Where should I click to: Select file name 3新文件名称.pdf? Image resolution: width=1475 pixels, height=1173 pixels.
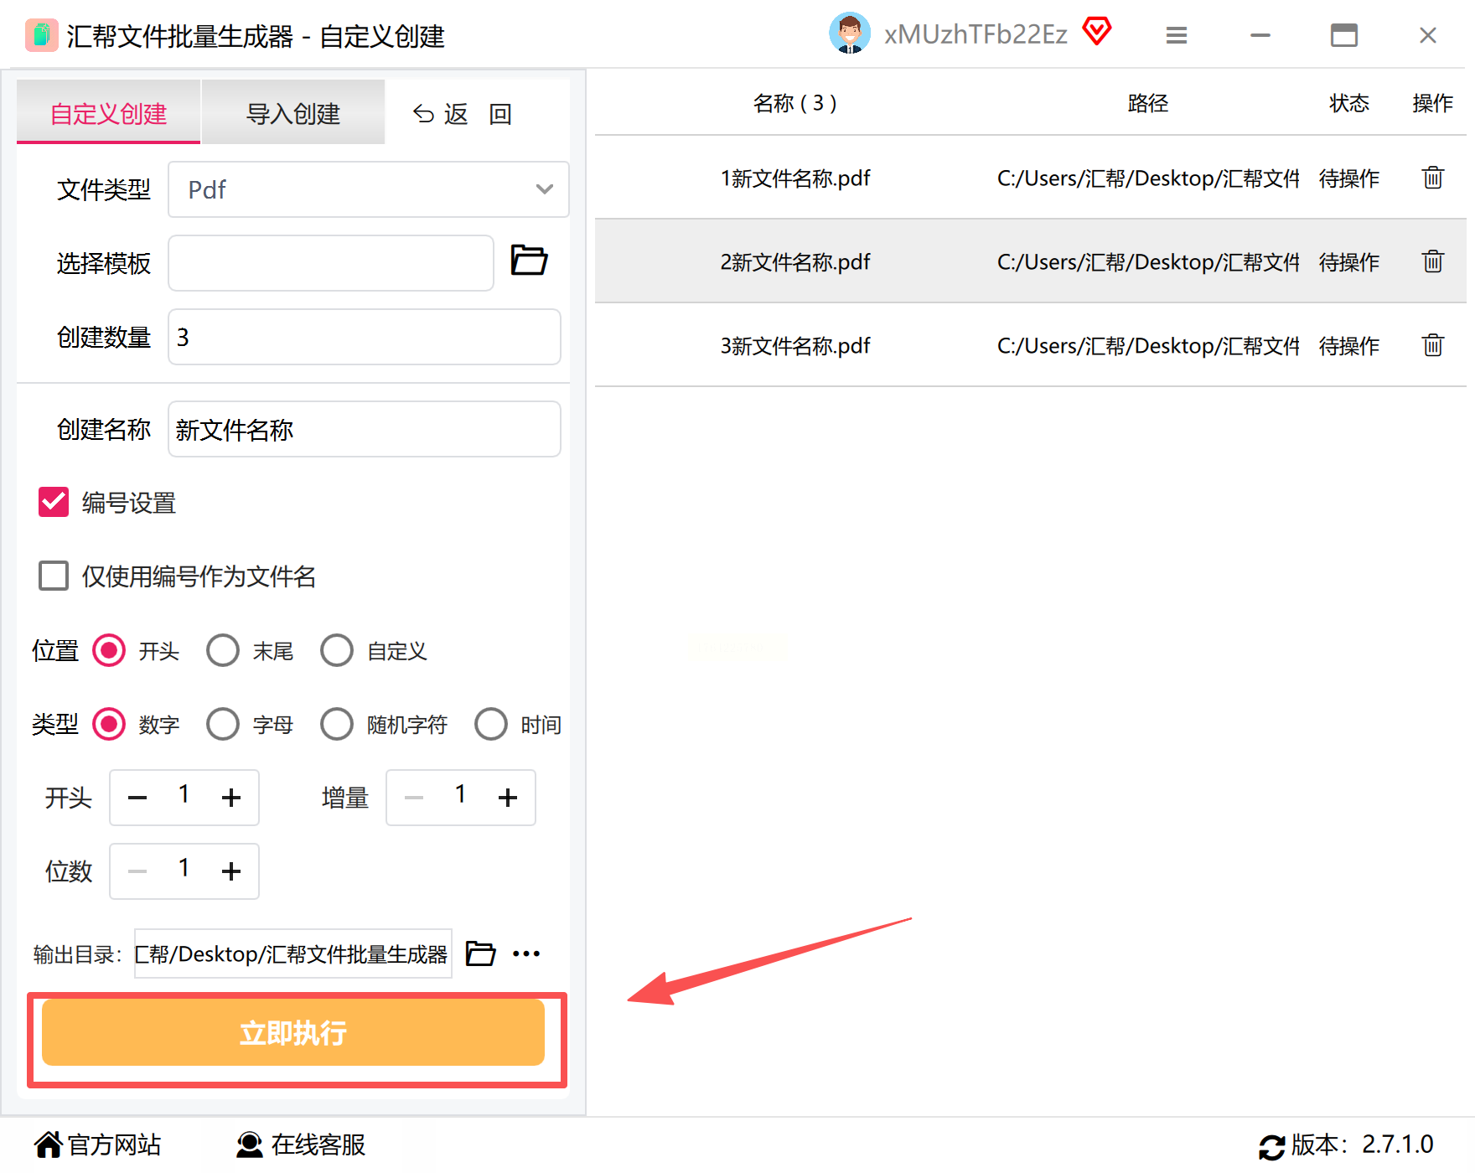(x=795, y=346)
